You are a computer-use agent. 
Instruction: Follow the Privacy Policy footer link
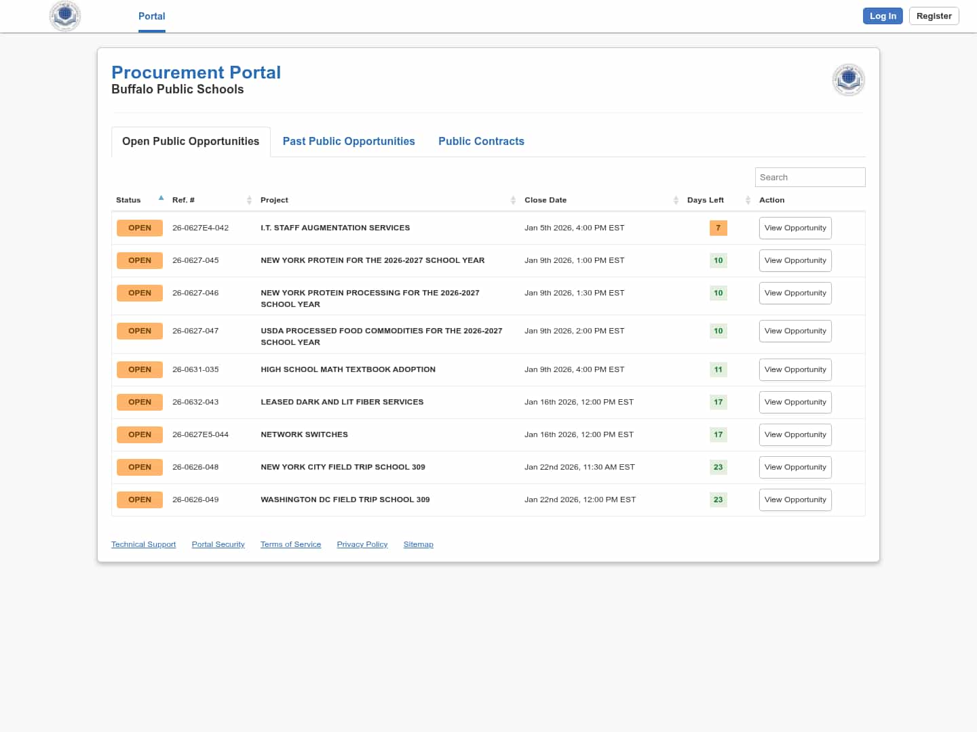pos(362,544)
